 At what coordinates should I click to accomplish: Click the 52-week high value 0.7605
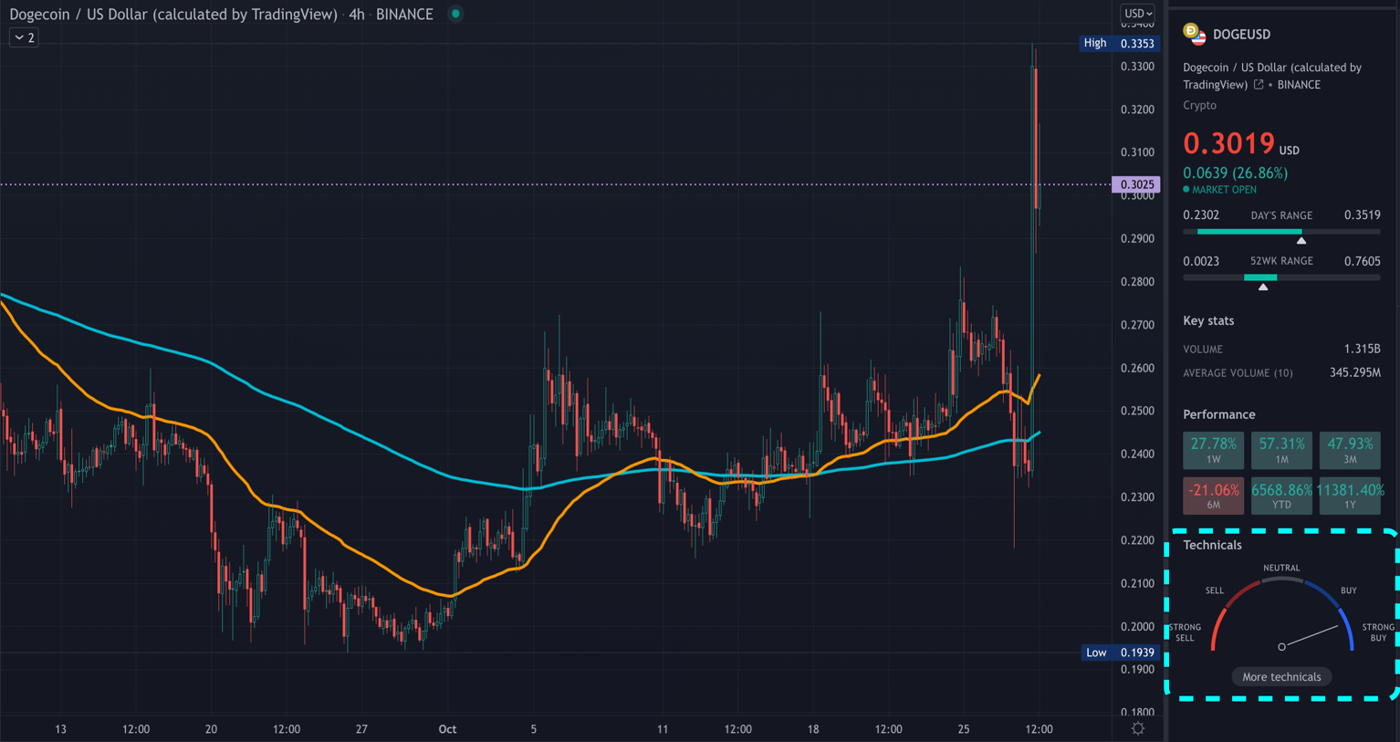pos(1362,261)
